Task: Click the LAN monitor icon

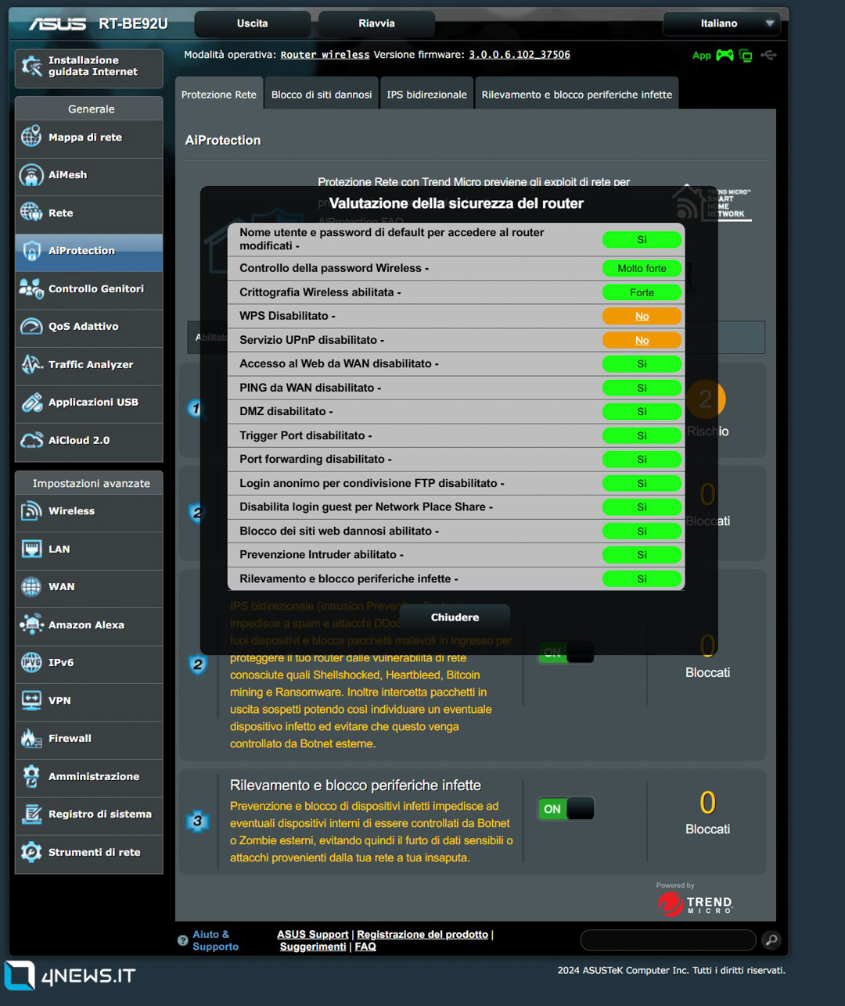Action: coord(31,549)
